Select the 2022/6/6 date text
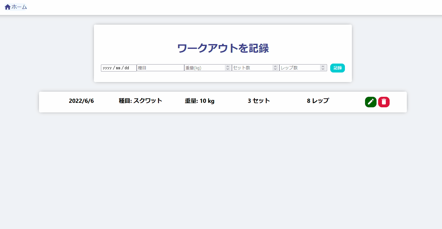The height and width of the screenshot is (229, 442). 81,101
